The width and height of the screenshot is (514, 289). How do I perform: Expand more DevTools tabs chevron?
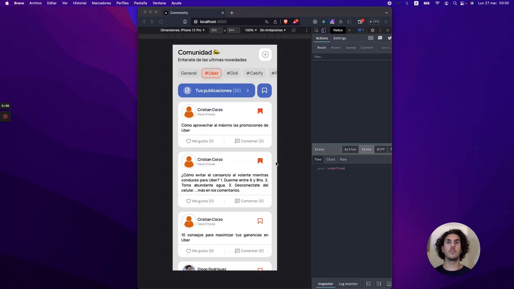349,30
